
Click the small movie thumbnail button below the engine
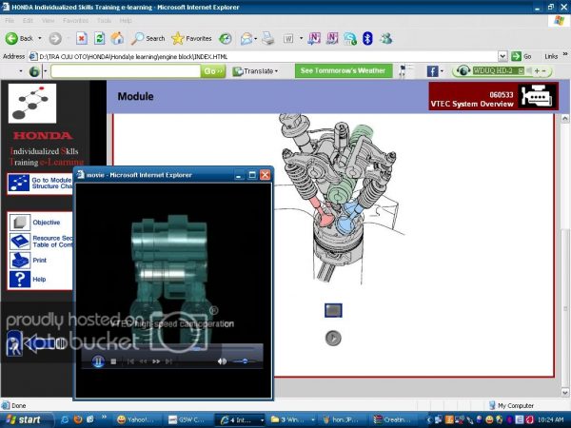click(x=333, y=310)
